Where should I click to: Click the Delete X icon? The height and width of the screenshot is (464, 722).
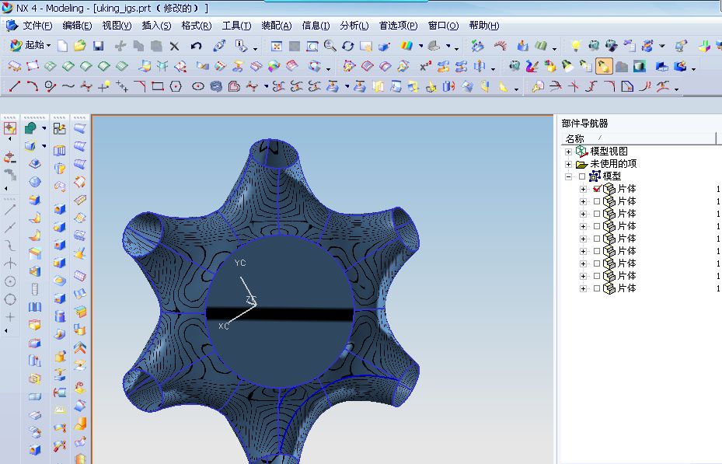[174, 46]
